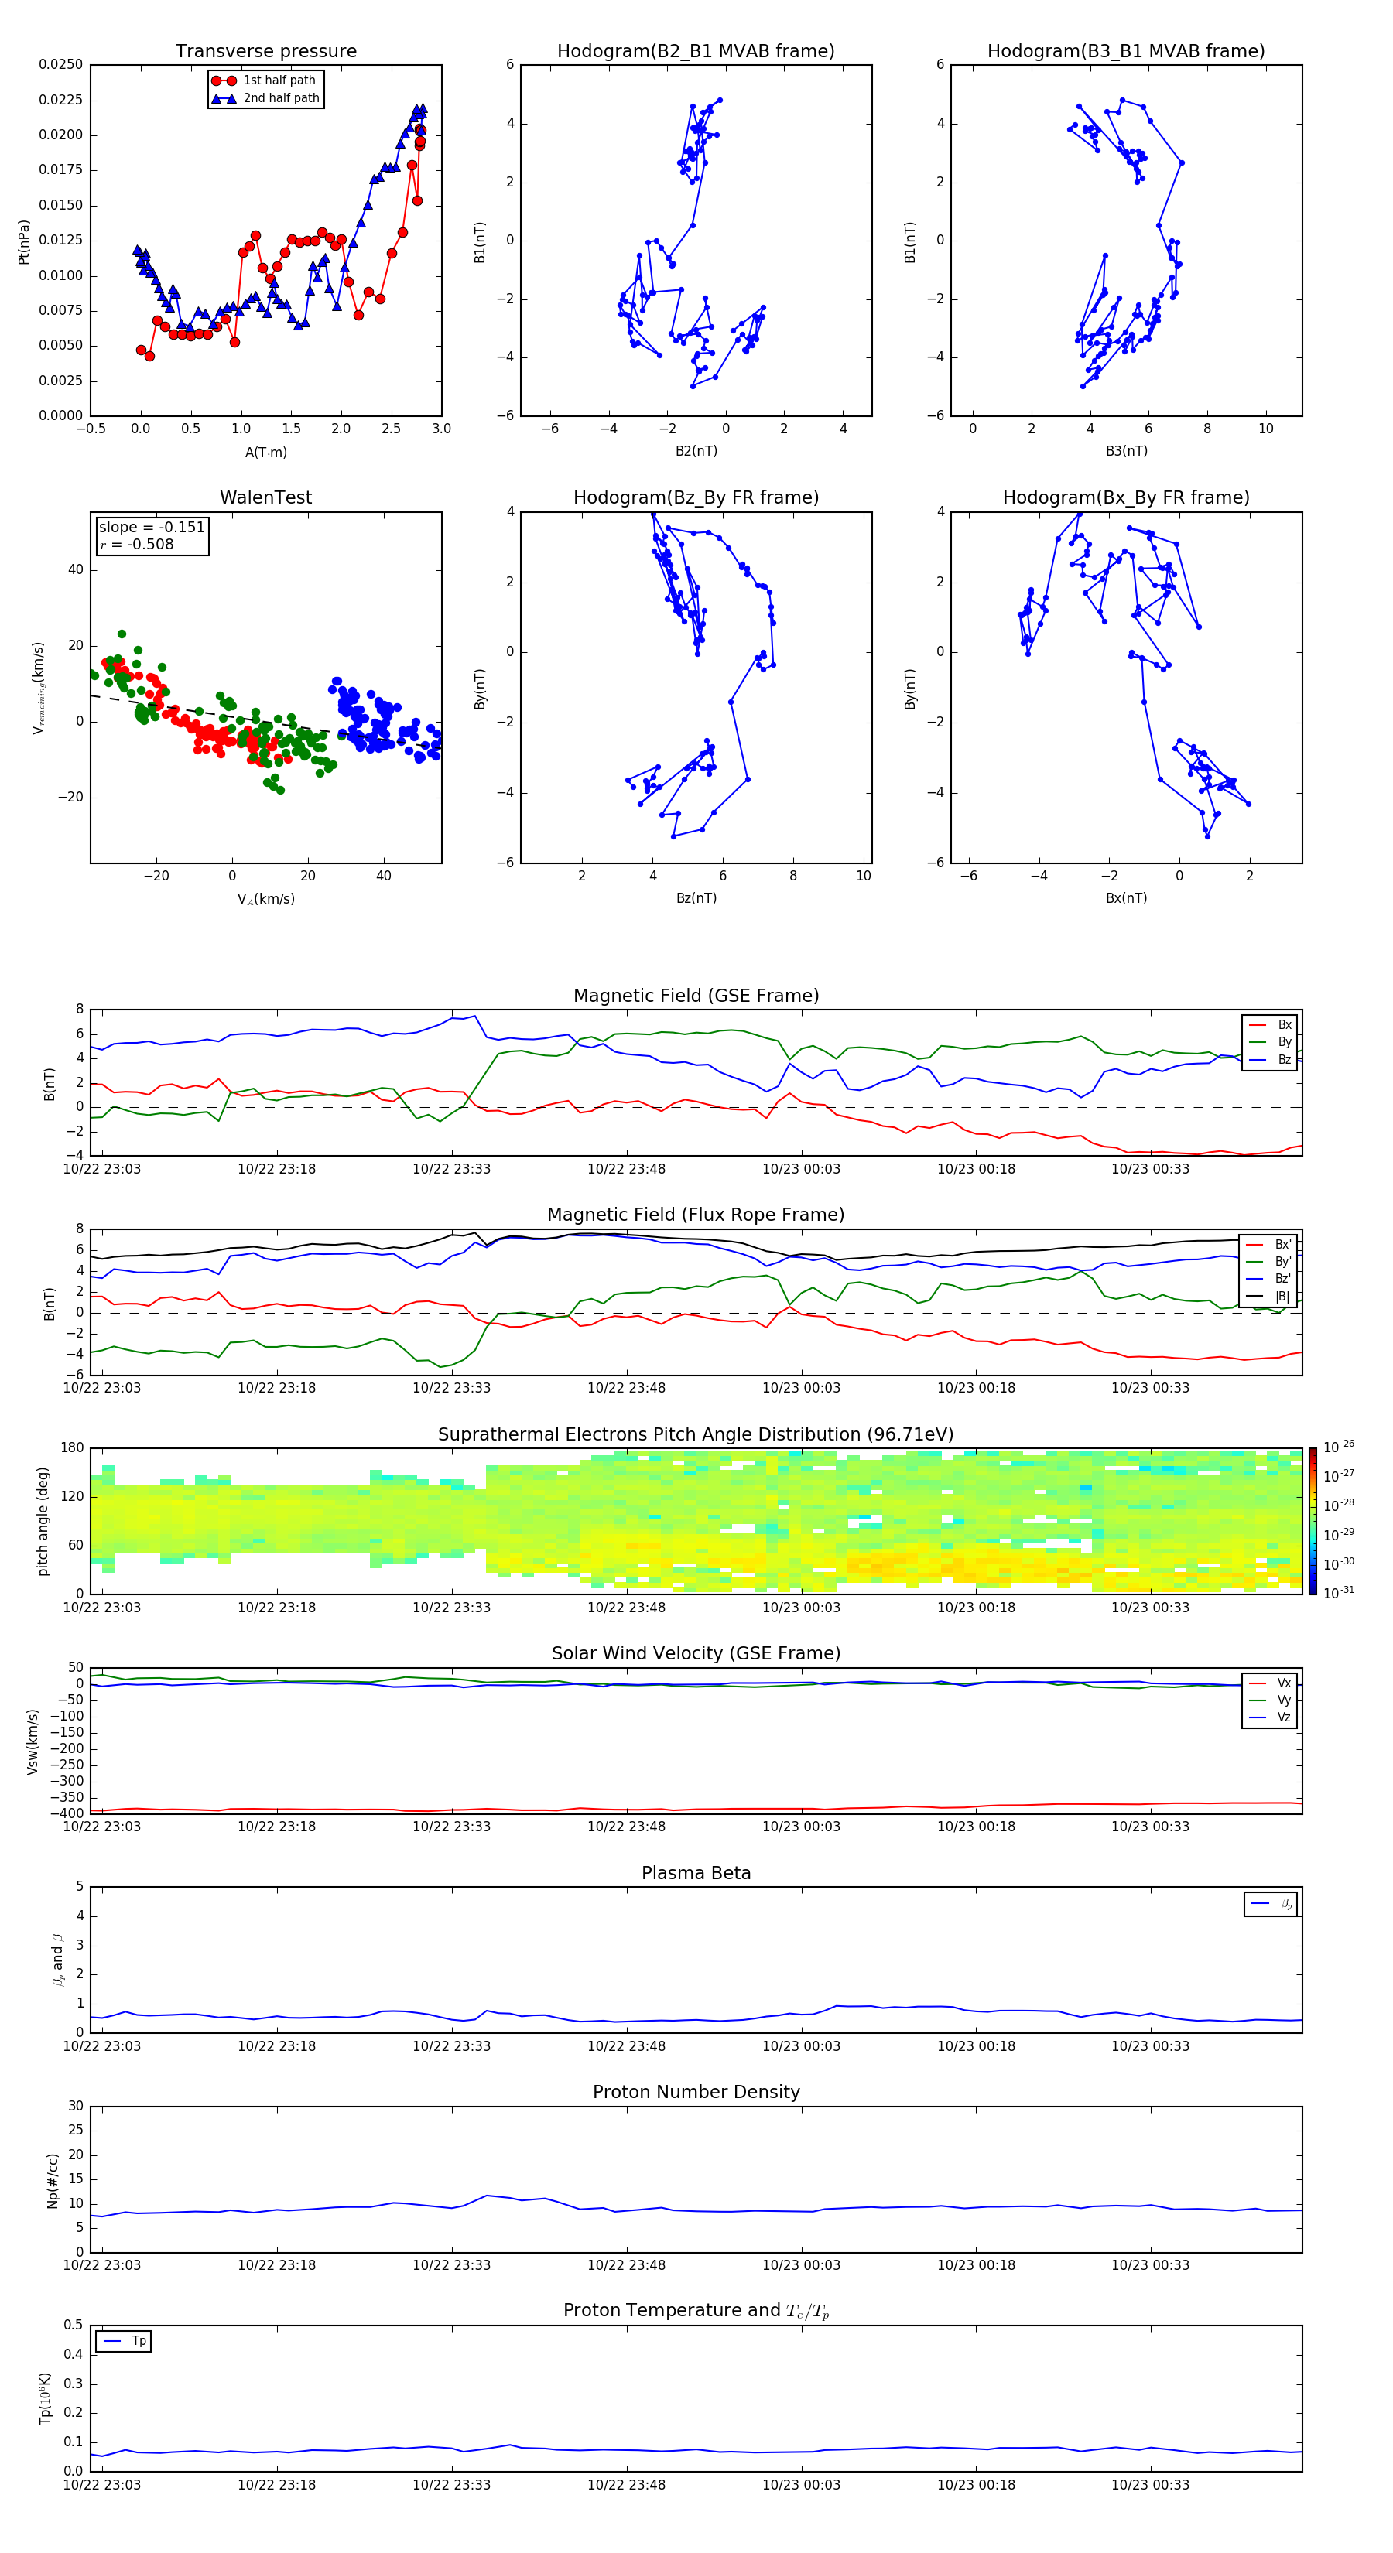This screenshot has height=2553, width=1393.
Task: Click the By' legend entry in Flux Rope panel
Action: coord(1269,1262)
